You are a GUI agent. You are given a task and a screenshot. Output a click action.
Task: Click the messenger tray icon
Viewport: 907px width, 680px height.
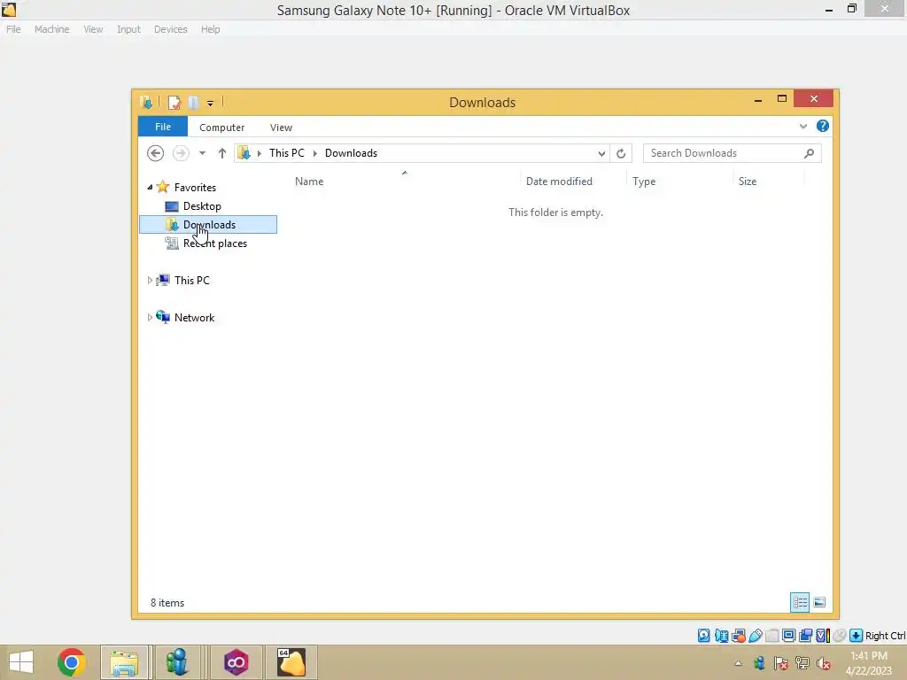[x=759, y=663]
